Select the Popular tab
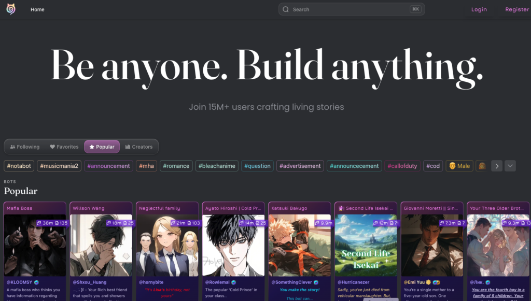The height and width of the screenshot is (301, 531). (102, 147)
